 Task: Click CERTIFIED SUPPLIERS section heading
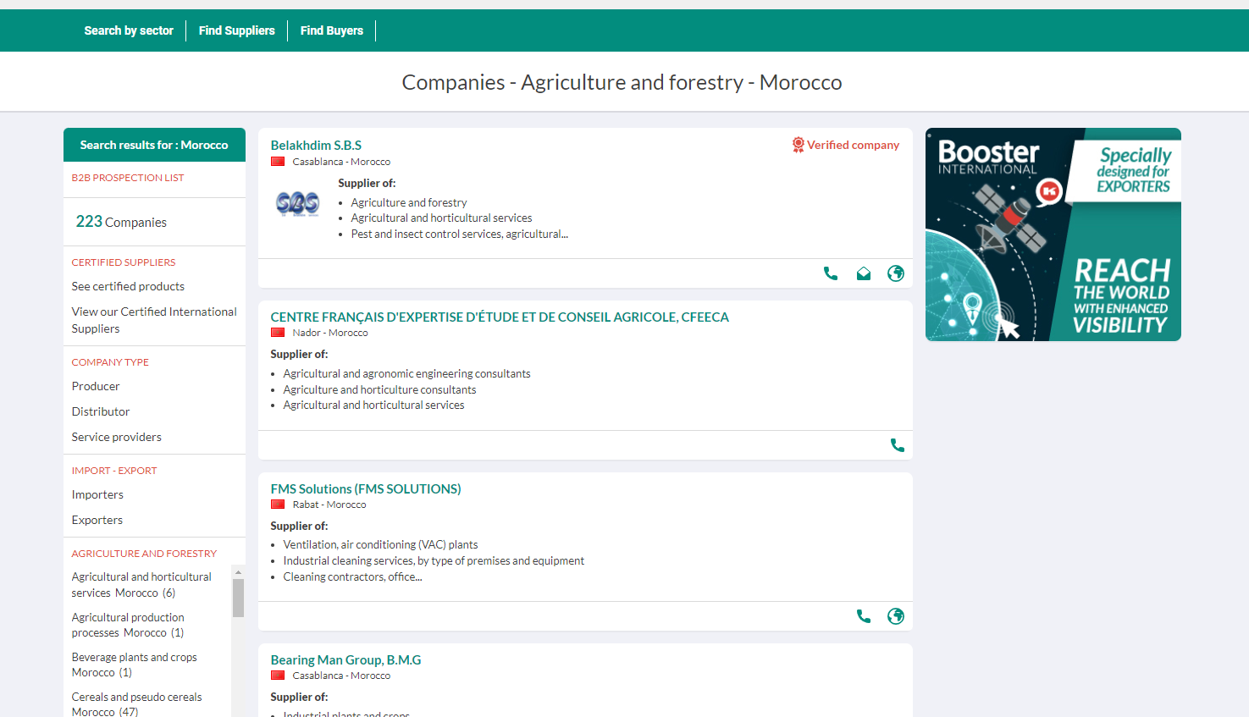[x=124, y=262]
